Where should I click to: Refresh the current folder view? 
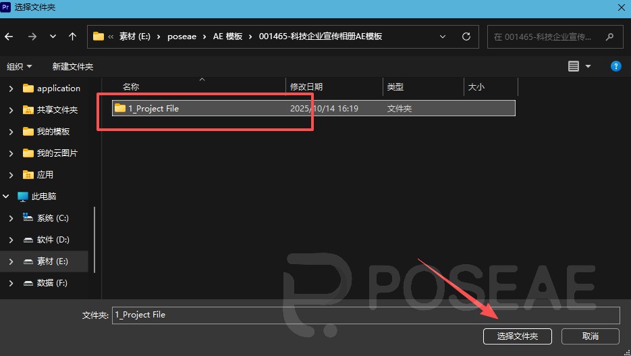click(x=466, y=36)
